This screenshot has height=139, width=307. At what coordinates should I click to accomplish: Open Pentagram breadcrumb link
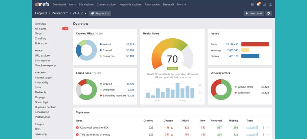click(60, 13)
